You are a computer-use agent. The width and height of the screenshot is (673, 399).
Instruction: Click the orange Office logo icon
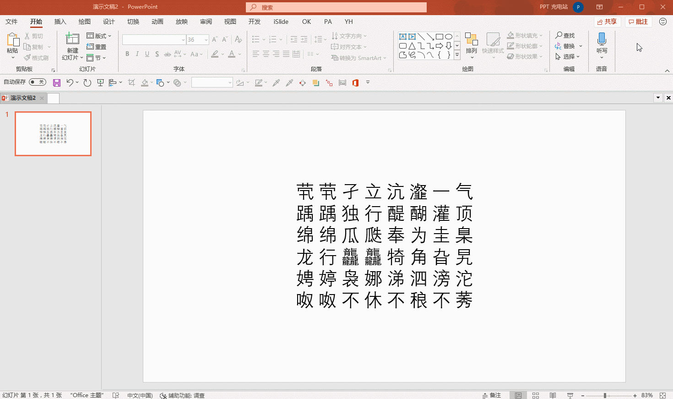coord(355,83)
